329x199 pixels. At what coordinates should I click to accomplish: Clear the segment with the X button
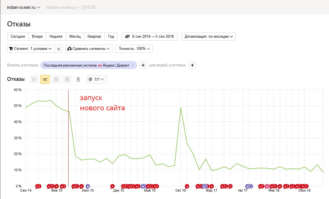(59, 49)
